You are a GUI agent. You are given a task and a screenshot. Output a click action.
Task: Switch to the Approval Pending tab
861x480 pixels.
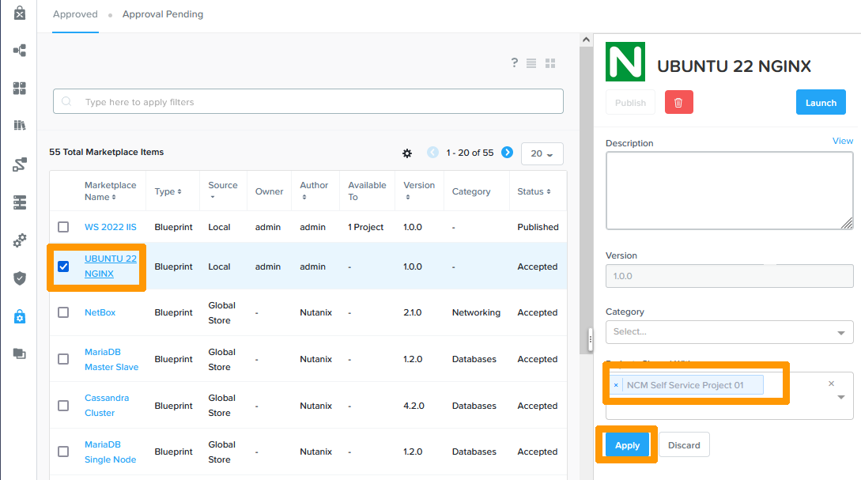tap(162, 14)
